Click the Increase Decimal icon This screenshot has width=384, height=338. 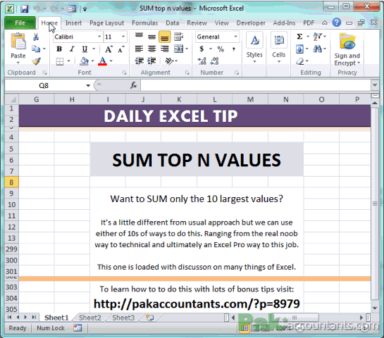point(202,61)
